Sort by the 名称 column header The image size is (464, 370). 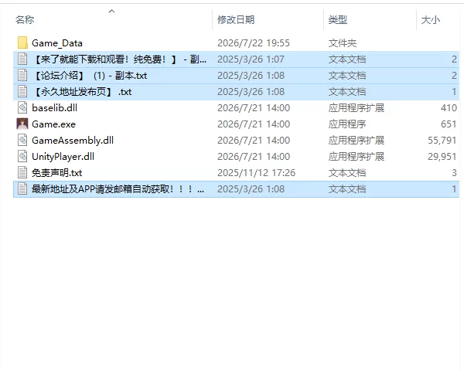point(25,20)
